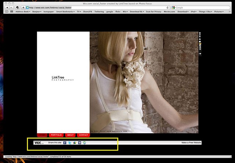Image resolution: width=235 pixels, height=163 pixels.
Task: Click the Make a Free Website link
Action: click(191, 142)
